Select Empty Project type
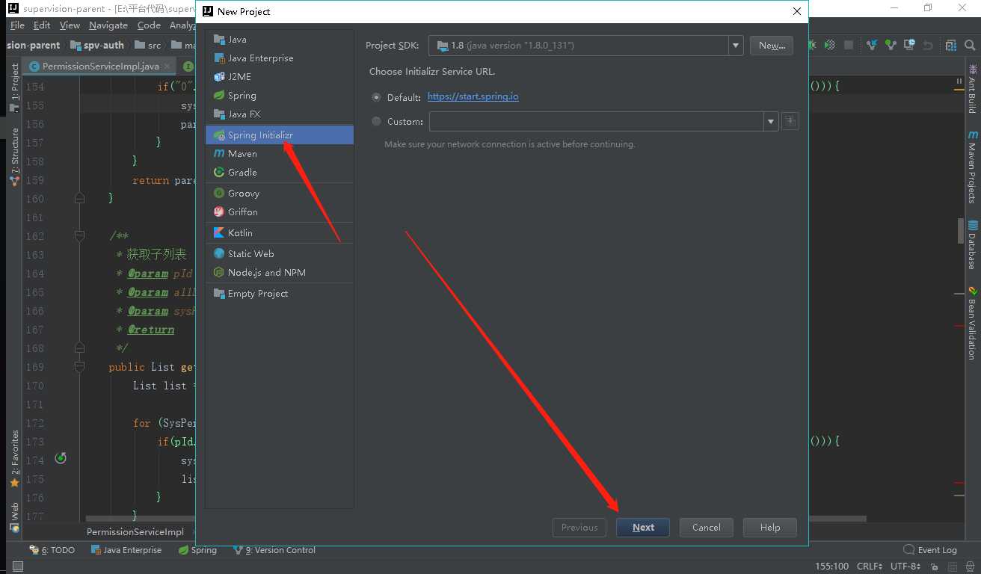The image size is (981, 574). tap(279, 294)
